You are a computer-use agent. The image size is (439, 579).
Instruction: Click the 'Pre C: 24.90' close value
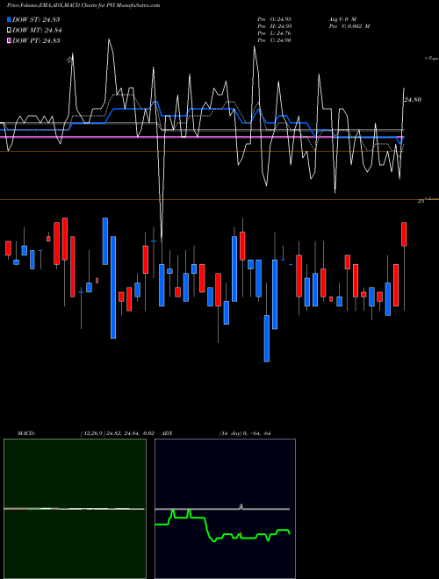(275, 39)
